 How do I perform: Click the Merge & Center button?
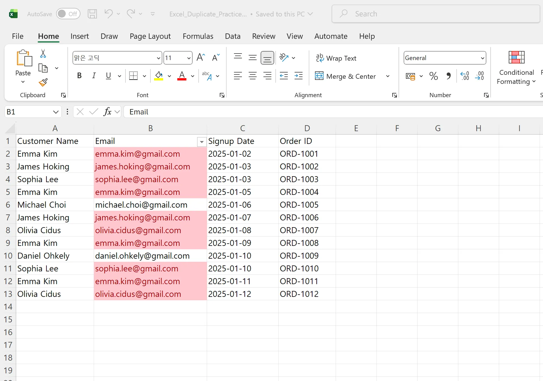345,76
